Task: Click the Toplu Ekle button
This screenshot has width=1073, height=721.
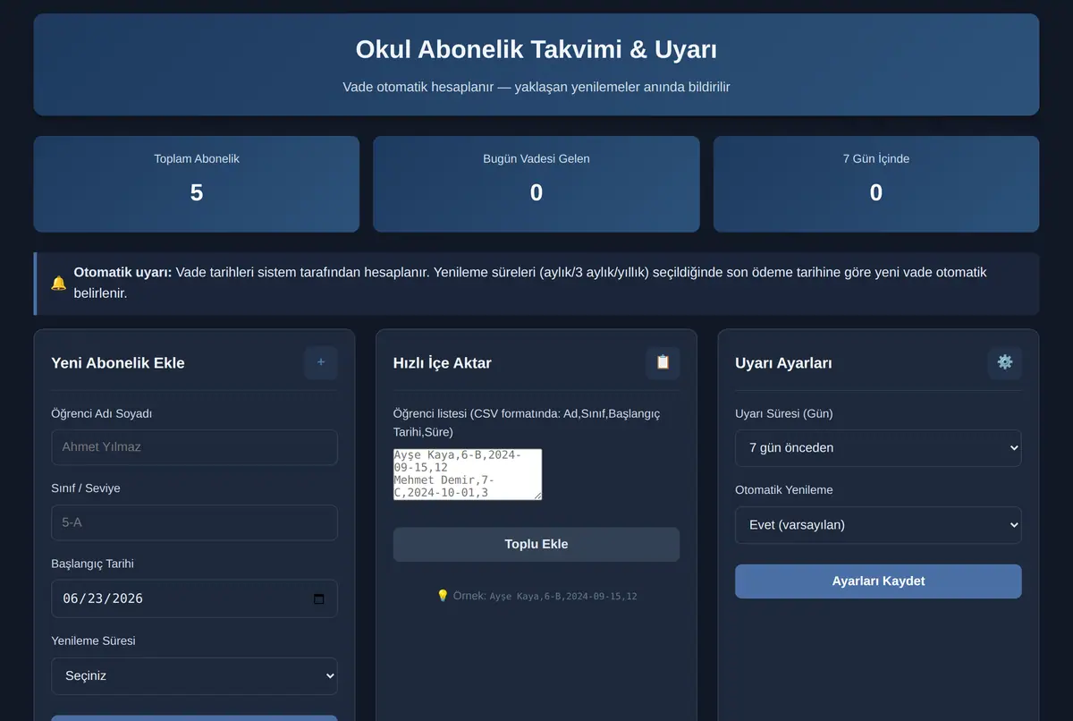Action: [536, 544]
